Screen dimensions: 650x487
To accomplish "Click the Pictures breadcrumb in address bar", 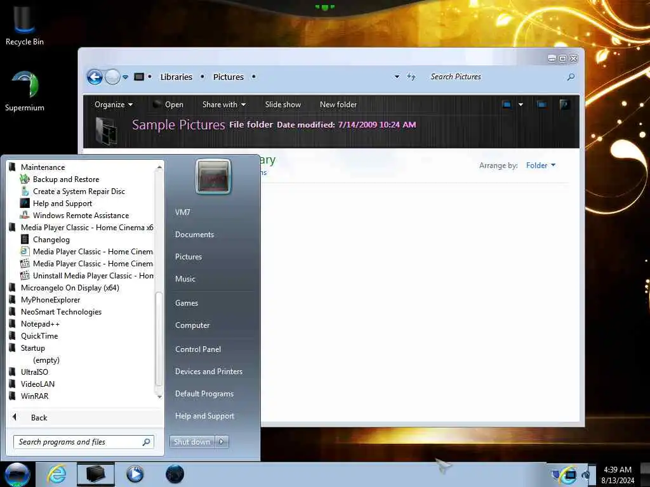I will tap(229, 77).
